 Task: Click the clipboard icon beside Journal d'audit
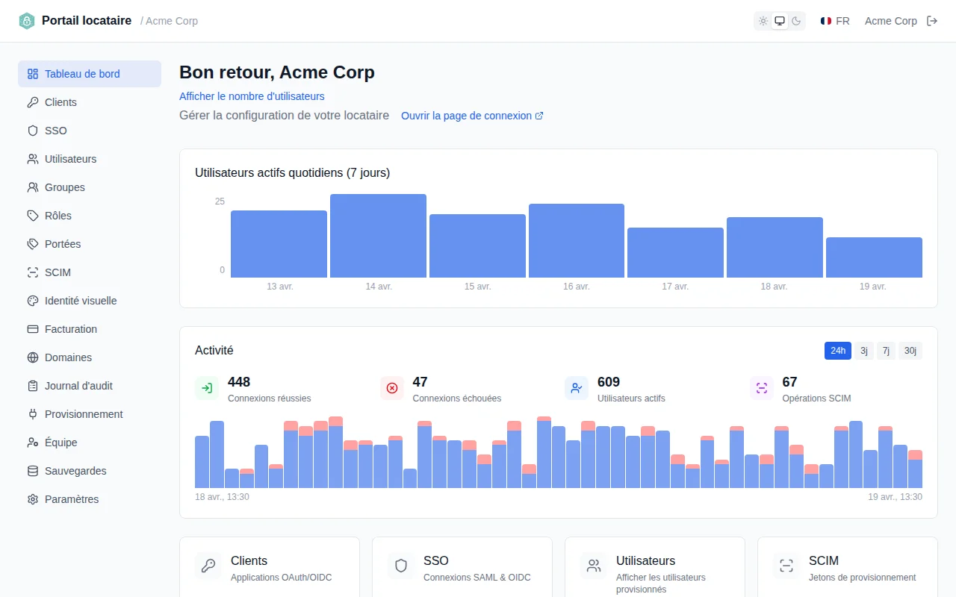tap(33, 386)
